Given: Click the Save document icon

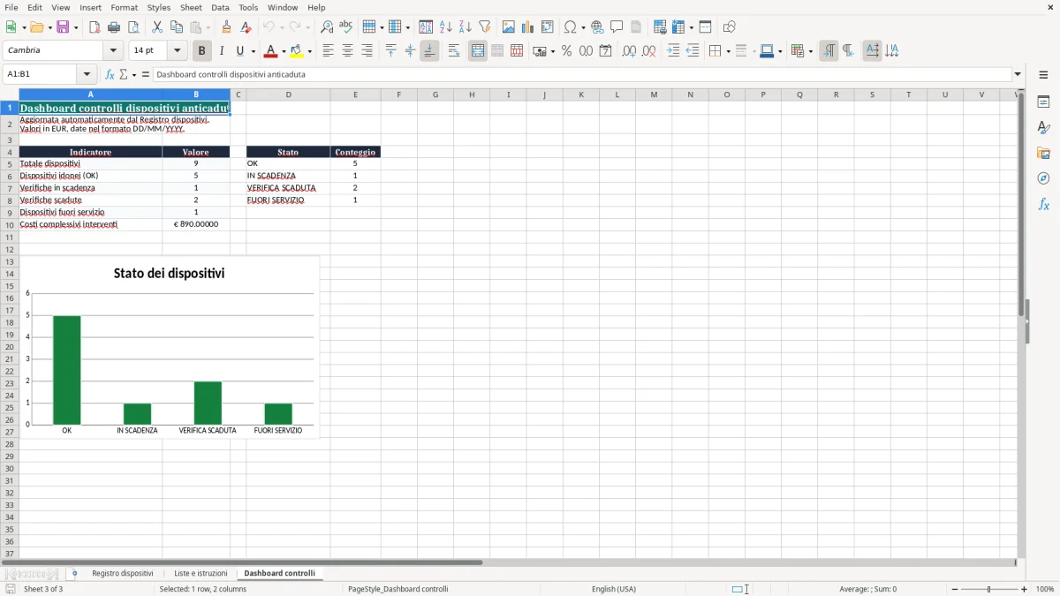Looking at the screenshot, I should click(x=63, y=27).
